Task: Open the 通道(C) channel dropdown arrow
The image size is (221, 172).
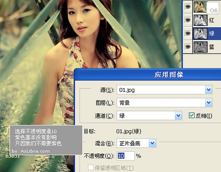Action: click(178, 116)
